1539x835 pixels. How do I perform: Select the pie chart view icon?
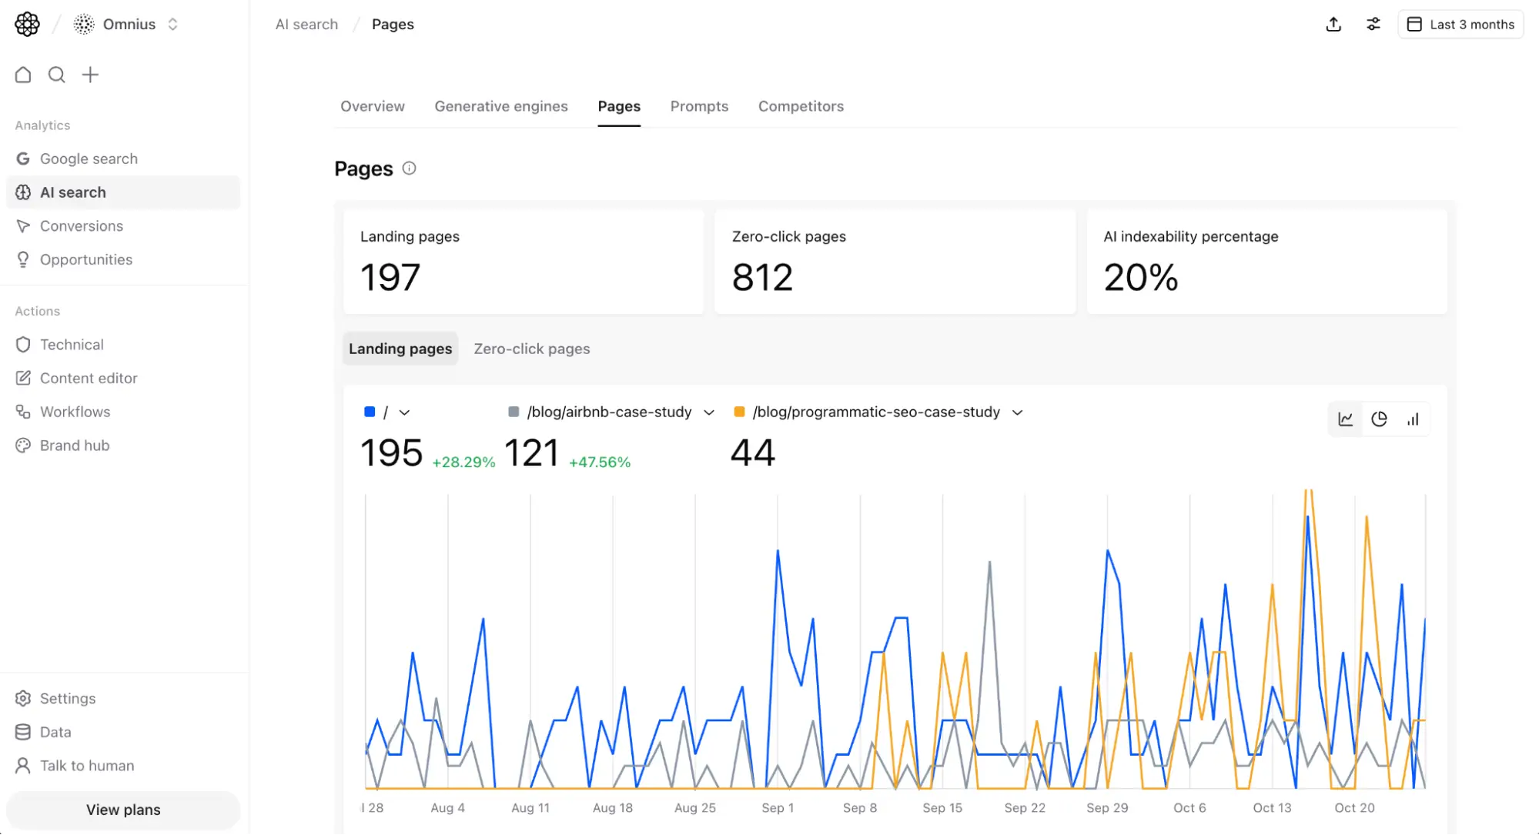1379,419
